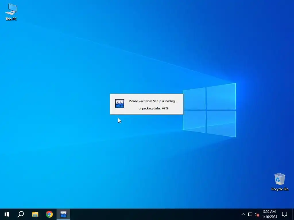Open Google Chrome from the taskbar
Viewport: 294px width, 220px height.
tap(49, 214)
